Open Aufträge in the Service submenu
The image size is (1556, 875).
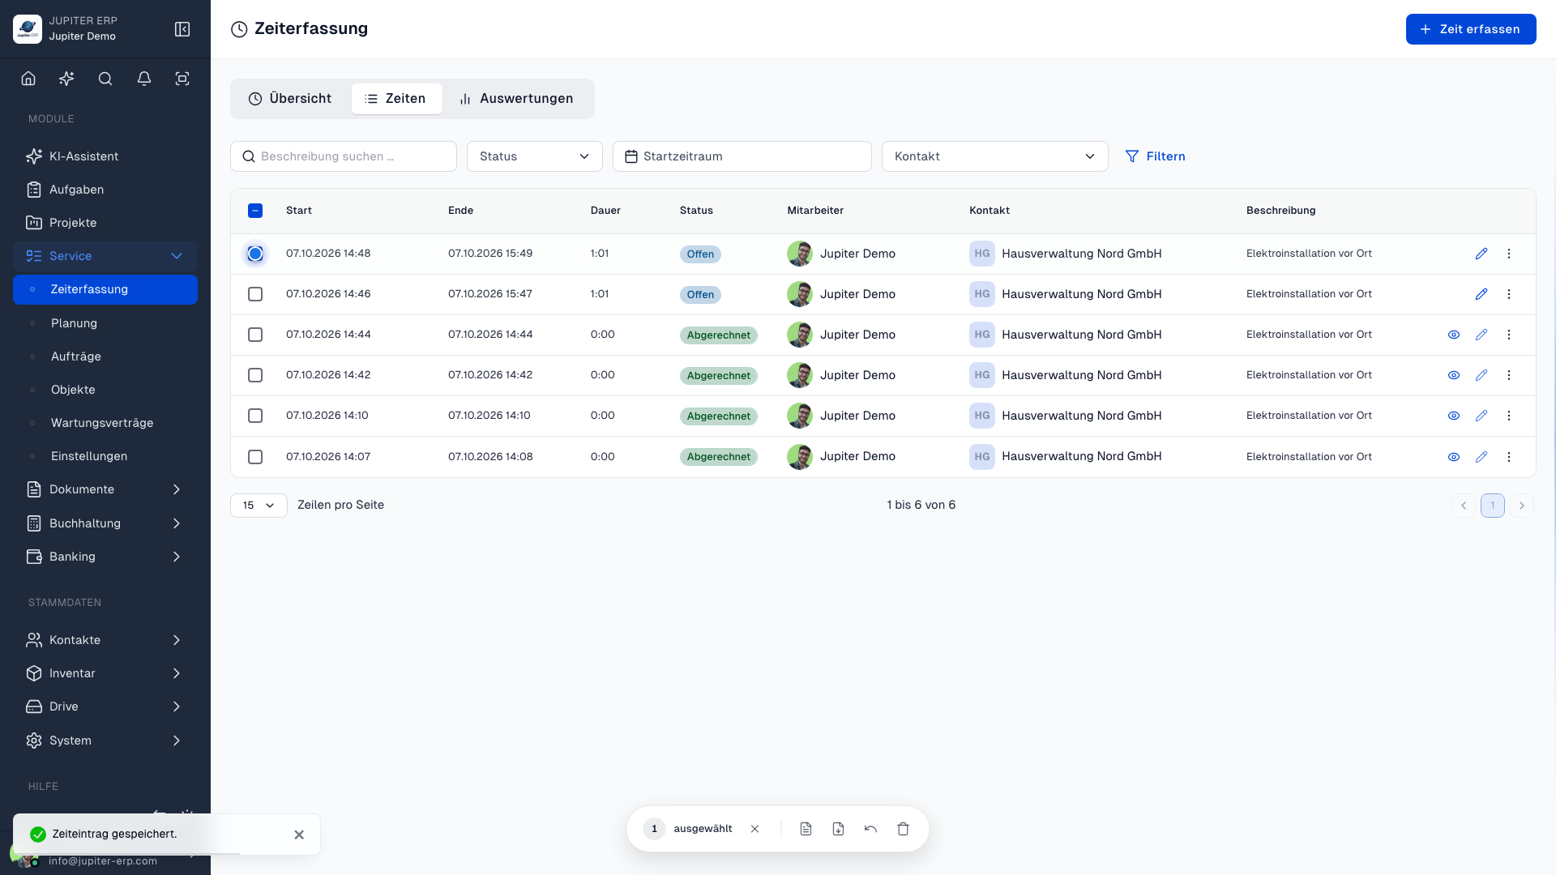pyautogui.click(x=105, y=356)
